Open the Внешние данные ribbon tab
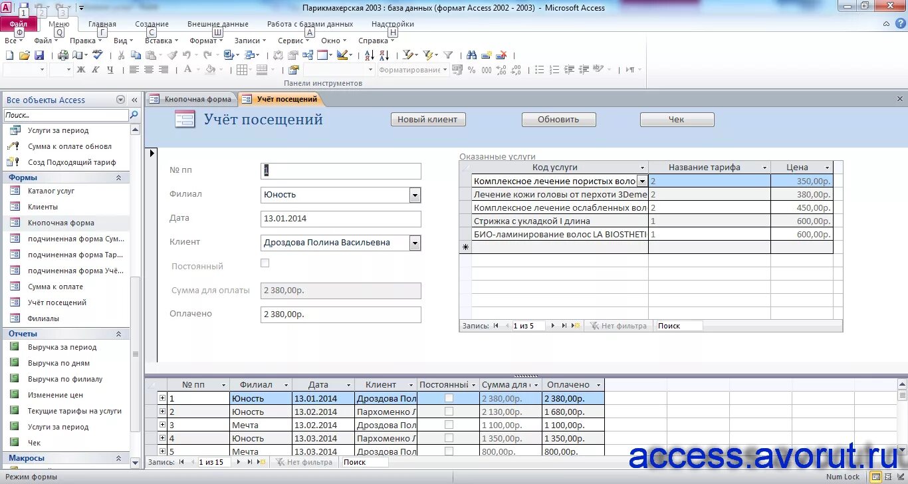 point(217,24)
